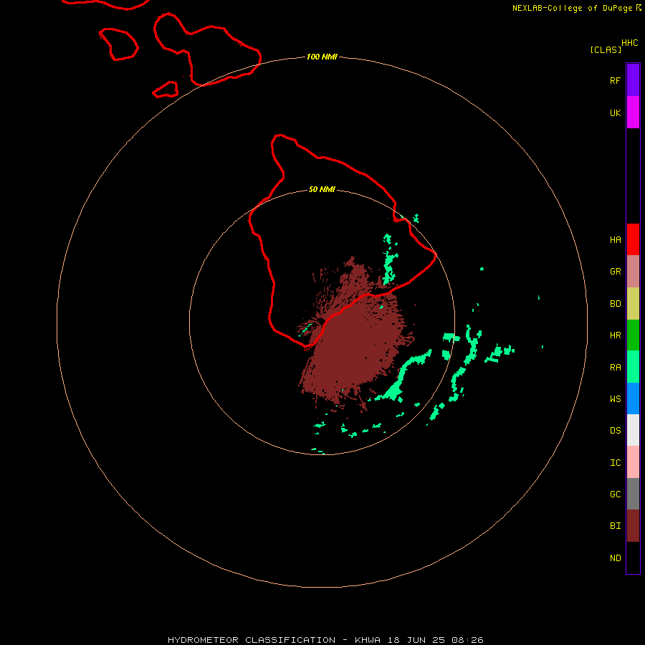
Task: Click the 18 JUN 25 date text
Action: pos(416,640)
